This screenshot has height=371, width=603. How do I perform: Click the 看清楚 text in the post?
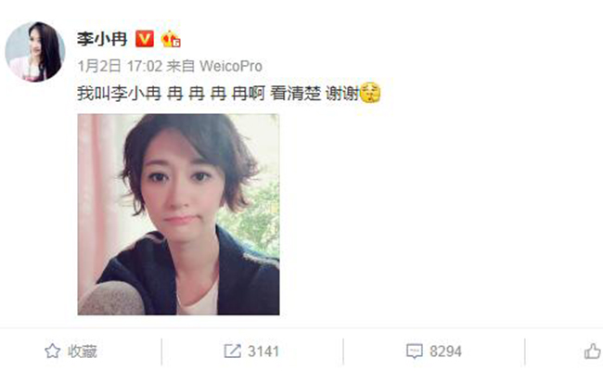coord(295,94)
